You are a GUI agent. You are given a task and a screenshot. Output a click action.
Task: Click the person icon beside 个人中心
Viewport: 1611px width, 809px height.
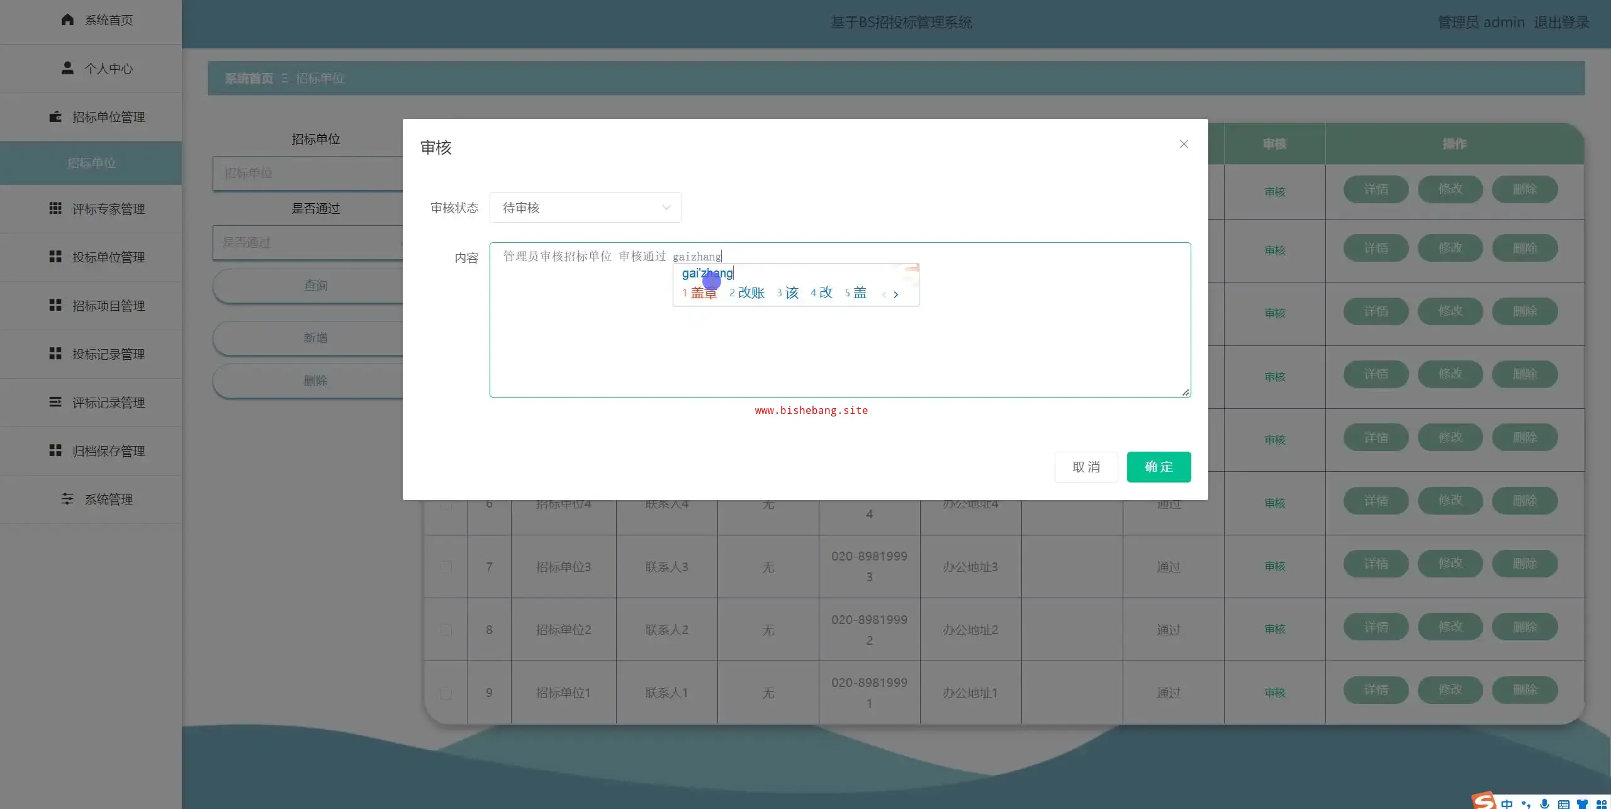pyautogui.click(x=67, y=68)
